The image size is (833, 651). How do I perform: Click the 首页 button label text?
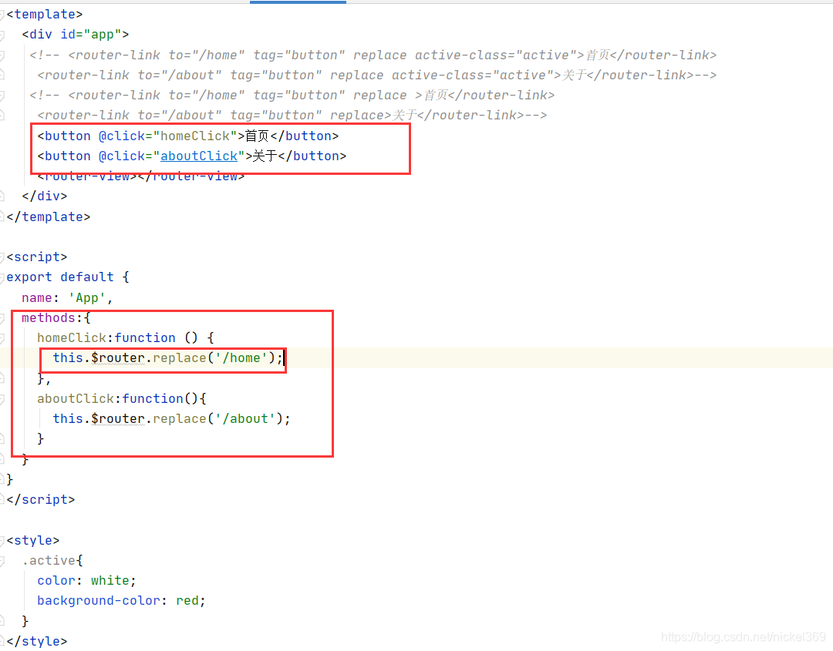point(257,136)
